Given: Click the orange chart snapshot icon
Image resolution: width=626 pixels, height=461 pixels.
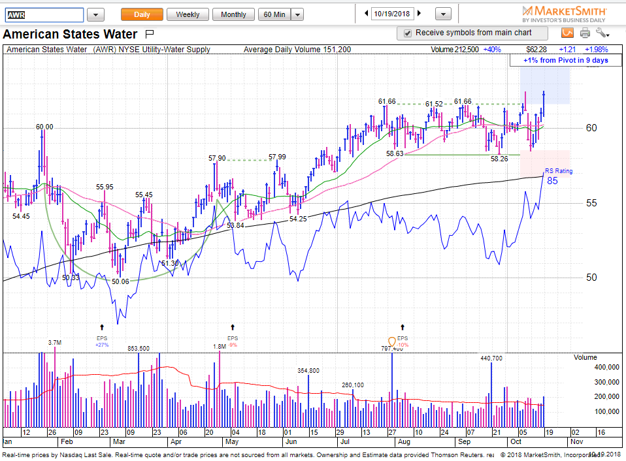Looking at the screenshot, I should click(567, 33).
